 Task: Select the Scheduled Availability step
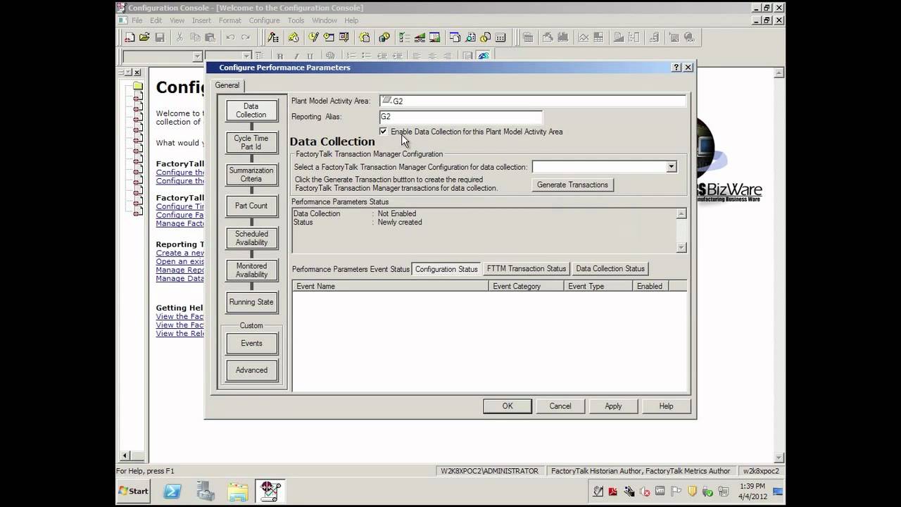pos(251,238)
